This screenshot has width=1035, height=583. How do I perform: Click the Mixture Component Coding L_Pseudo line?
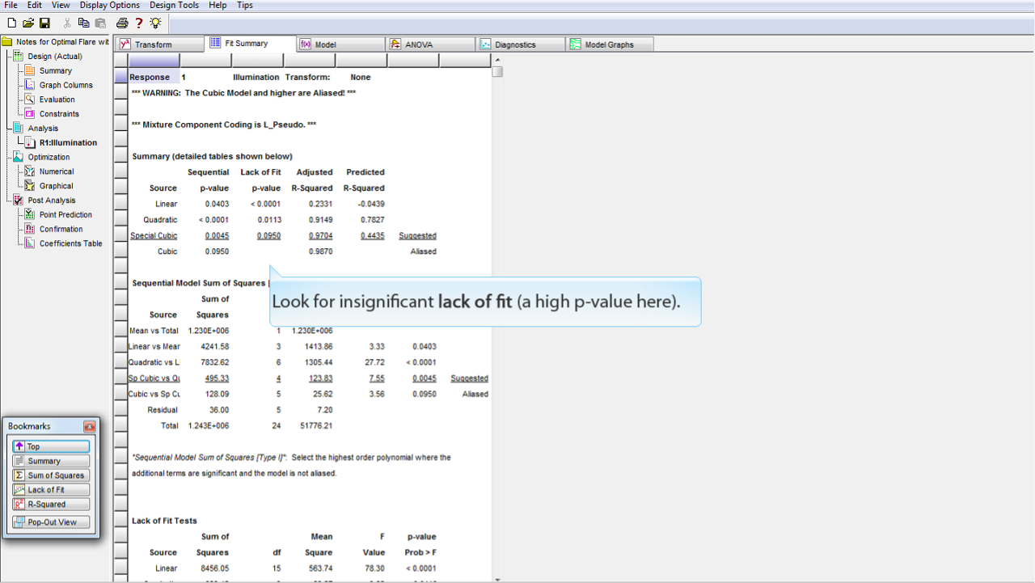224,125
